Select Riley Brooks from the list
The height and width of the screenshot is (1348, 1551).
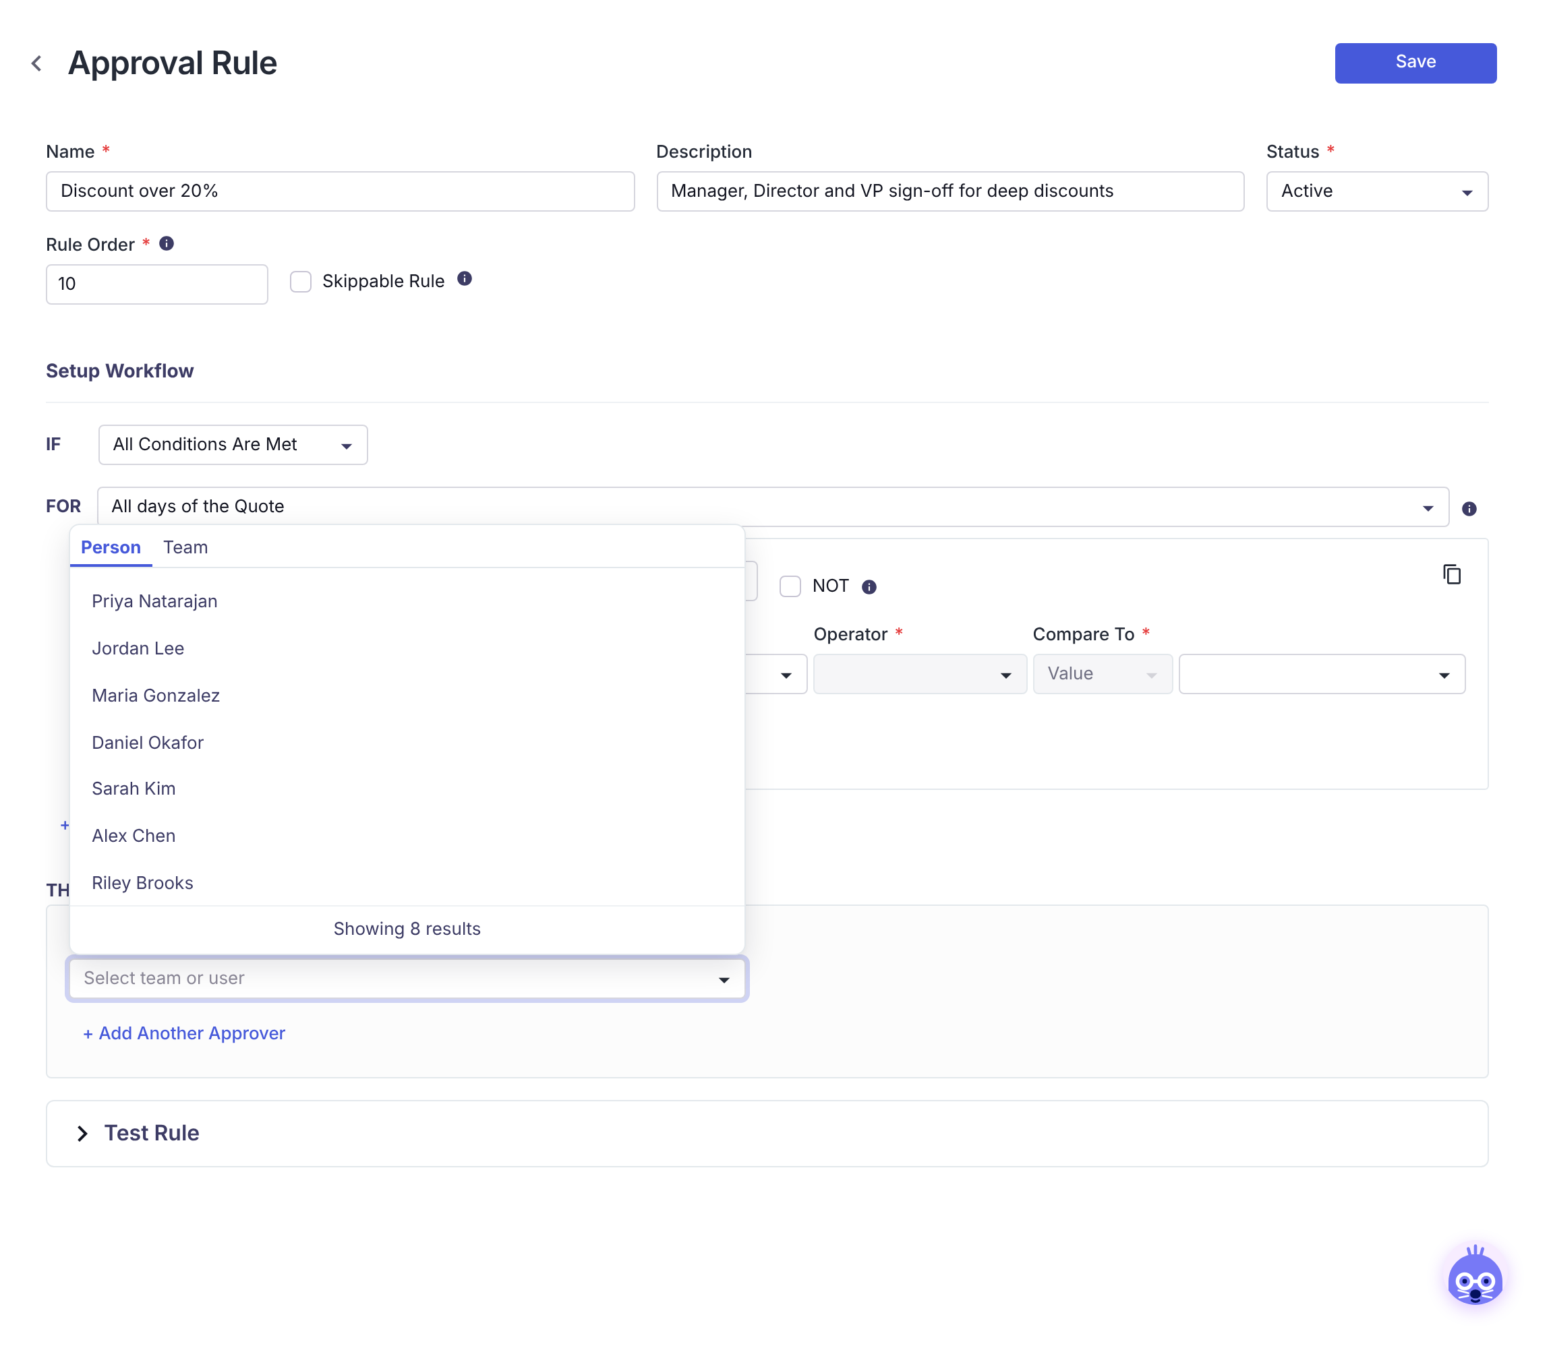point(407,883)
